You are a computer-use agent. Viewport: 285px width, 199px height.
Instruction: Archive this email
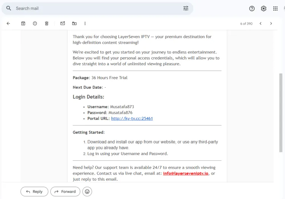(23, 24)
